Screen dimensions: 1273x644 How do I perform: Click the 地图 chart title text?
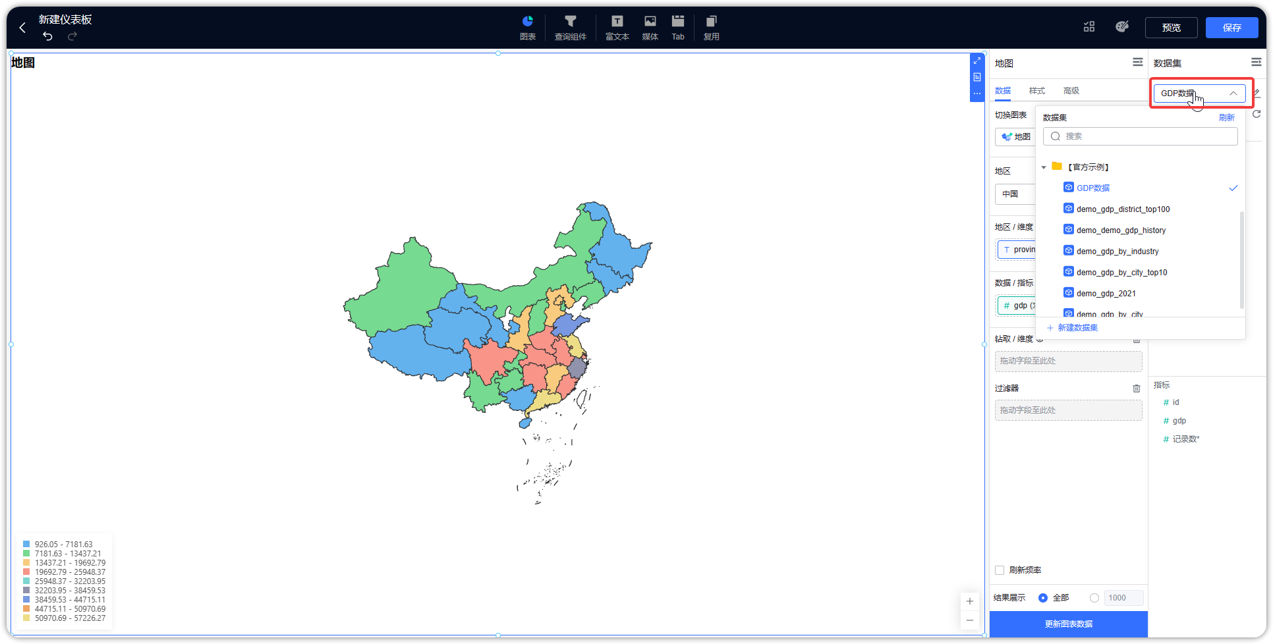[x=23, y=63]
